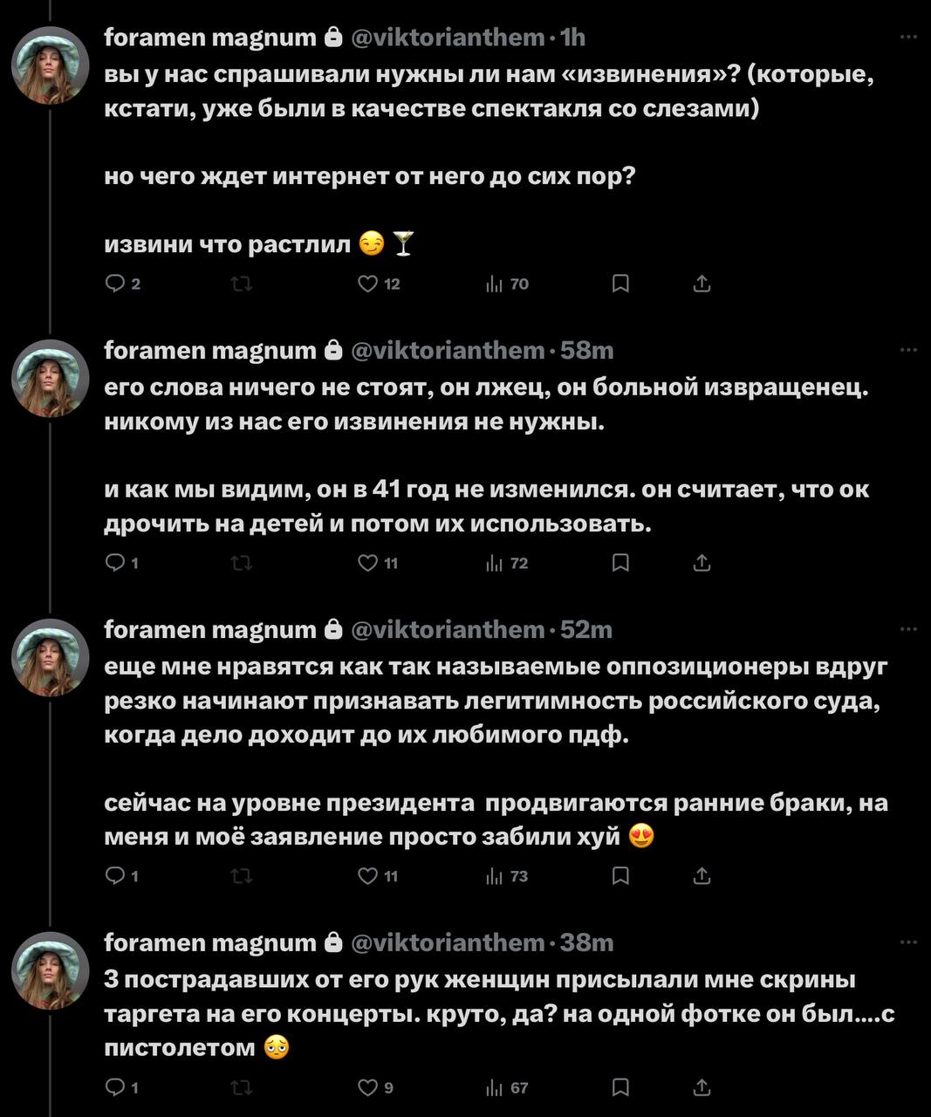
Task: Retweet the tweet posted 58m ago
Action: coord(242,564)
